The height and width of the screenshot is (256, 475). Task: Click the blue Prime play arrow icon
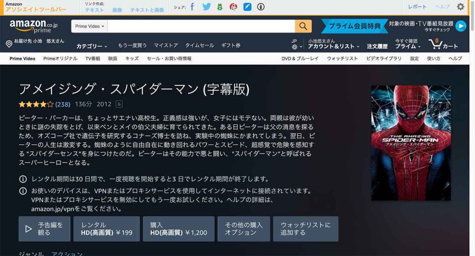tap(461, 26)
